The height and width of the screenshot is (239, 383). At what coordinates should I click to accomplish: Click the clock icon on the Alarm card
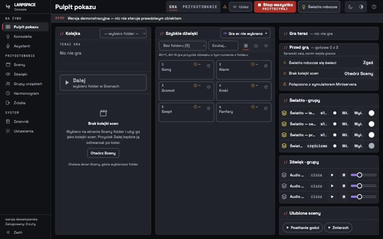253,65
